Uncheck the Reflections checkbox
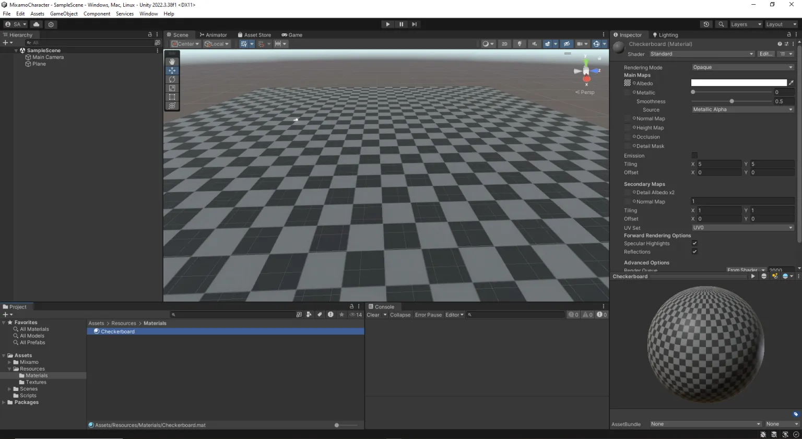 tap(694, 252)
